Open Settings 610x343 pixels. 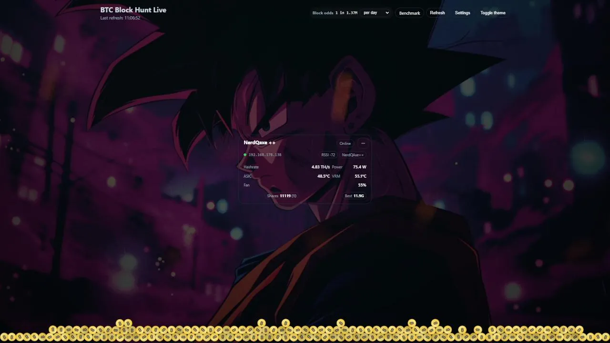[462, 13]
